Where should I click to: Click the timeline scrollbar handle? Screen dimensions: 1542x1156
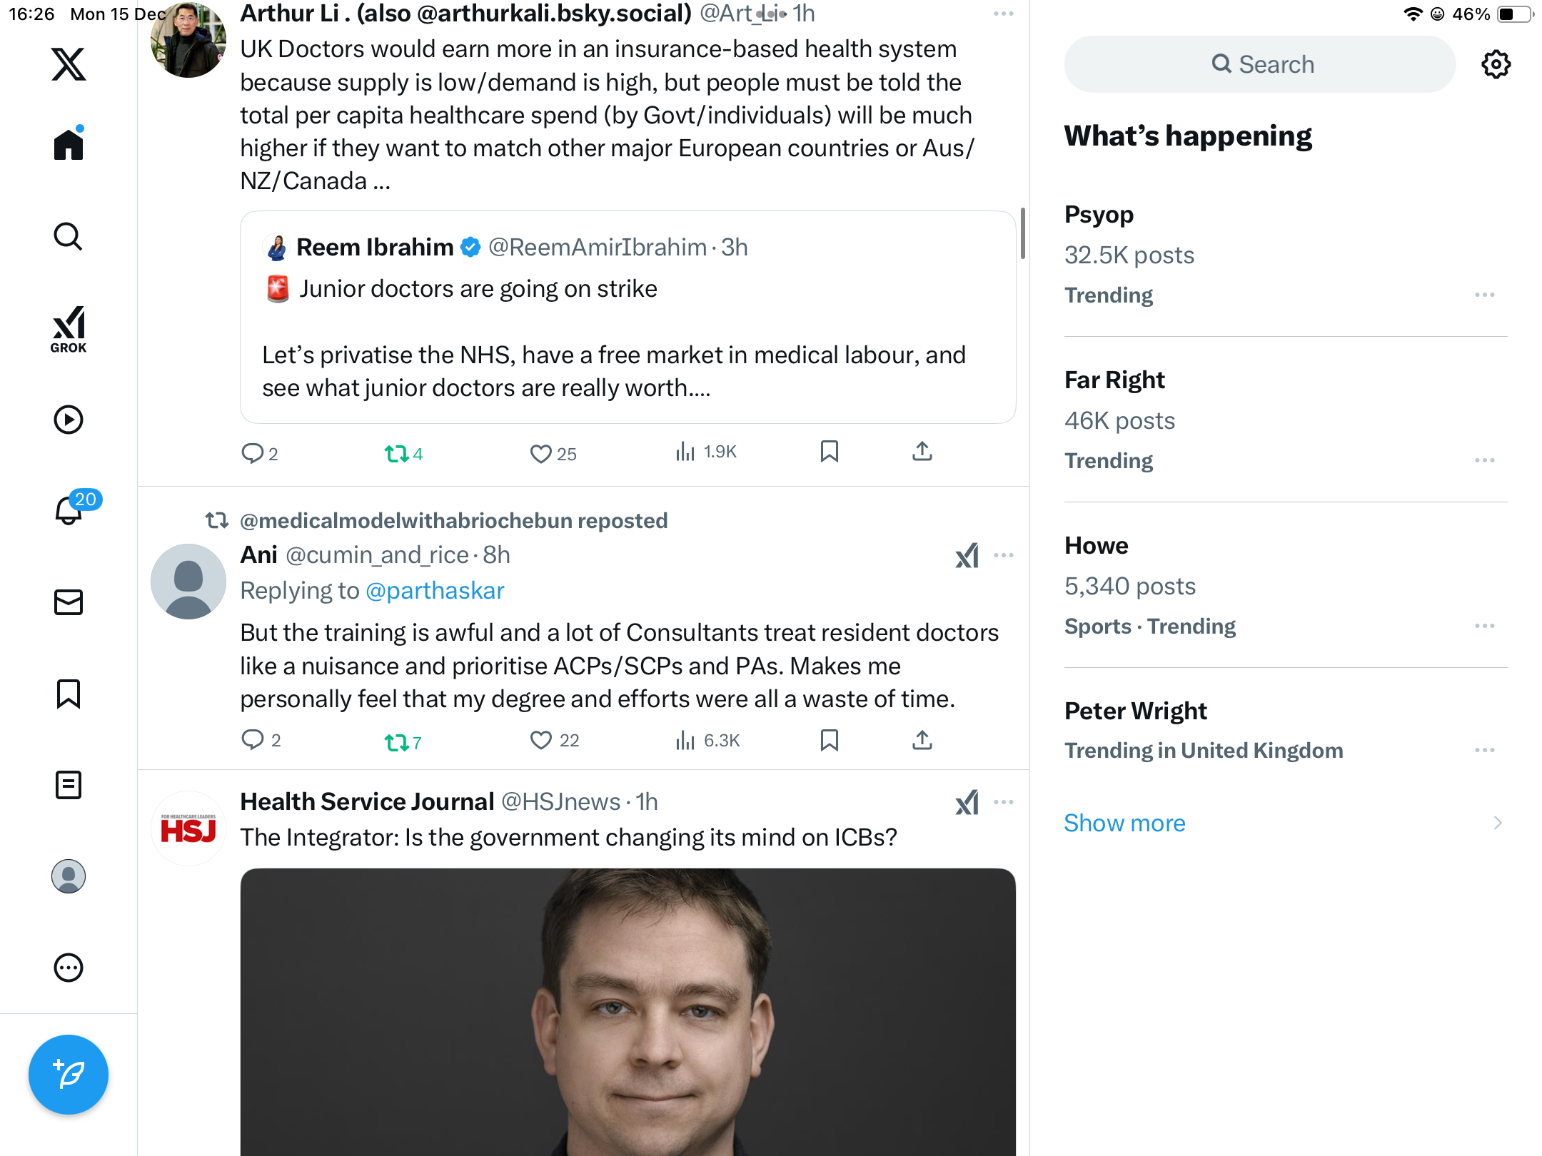(x=1022, y=233)
